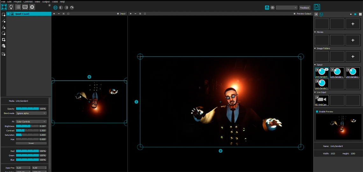Select the lightbulb fixtures mode icon
Image resolution: width=363 pixels, height=172 pixels.
(x=11, y=7)
